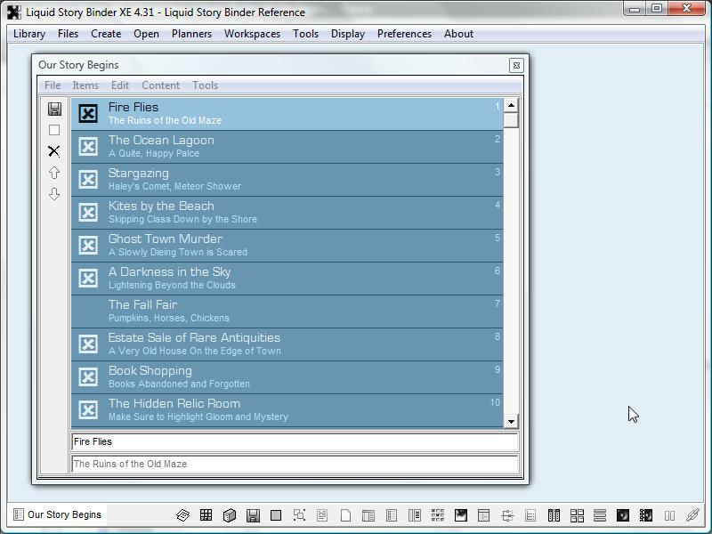Click the black X delete icon in the sidebar

tap(54, 151)
